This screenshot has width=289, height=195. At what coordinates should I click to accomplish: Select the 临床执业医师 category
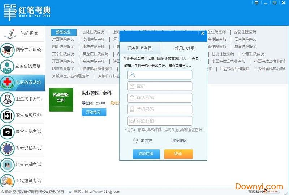63,69
